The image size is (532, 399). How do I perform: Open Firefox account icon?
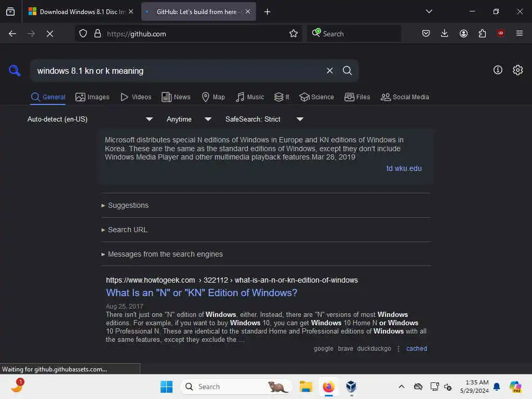point(463,33)
